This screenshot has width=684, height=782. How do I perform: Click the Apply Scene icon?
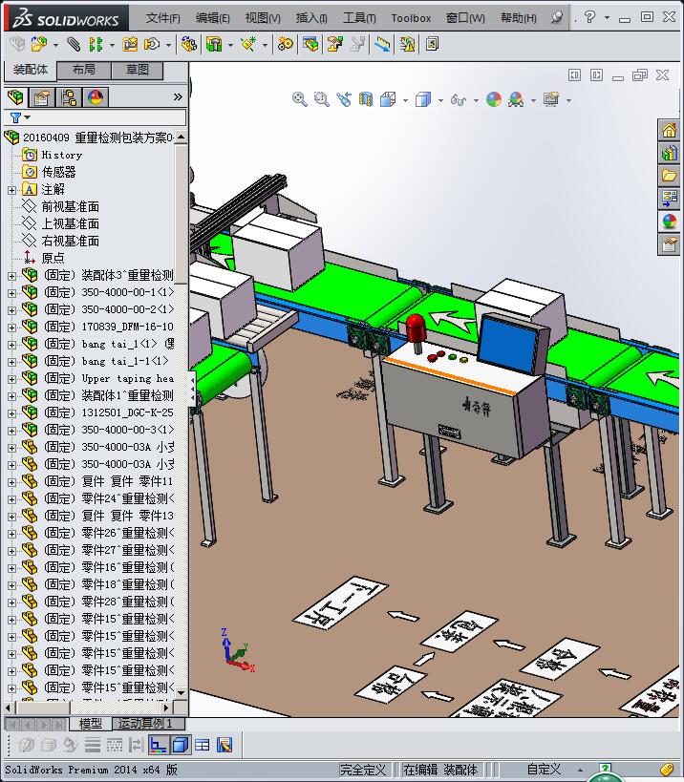click(x=516, y=99)
